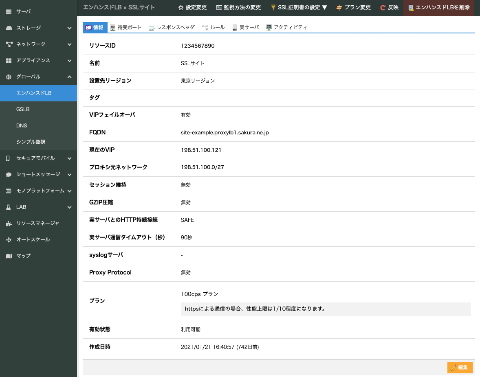This screenshot has height=377, width=480.
Task: Click the 編集 edit button
Action: (x=460, y=367)
